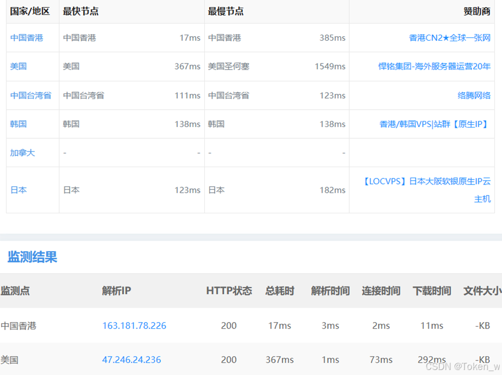Open sponsor link 香港/韩国VPS|站群【原生IP】
The height and width of the screenshot is (375, 502).
[435, 124]
